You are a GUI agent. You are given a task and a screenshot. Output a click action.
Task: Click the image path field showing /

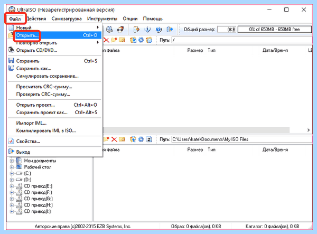[x=242, y=40]
